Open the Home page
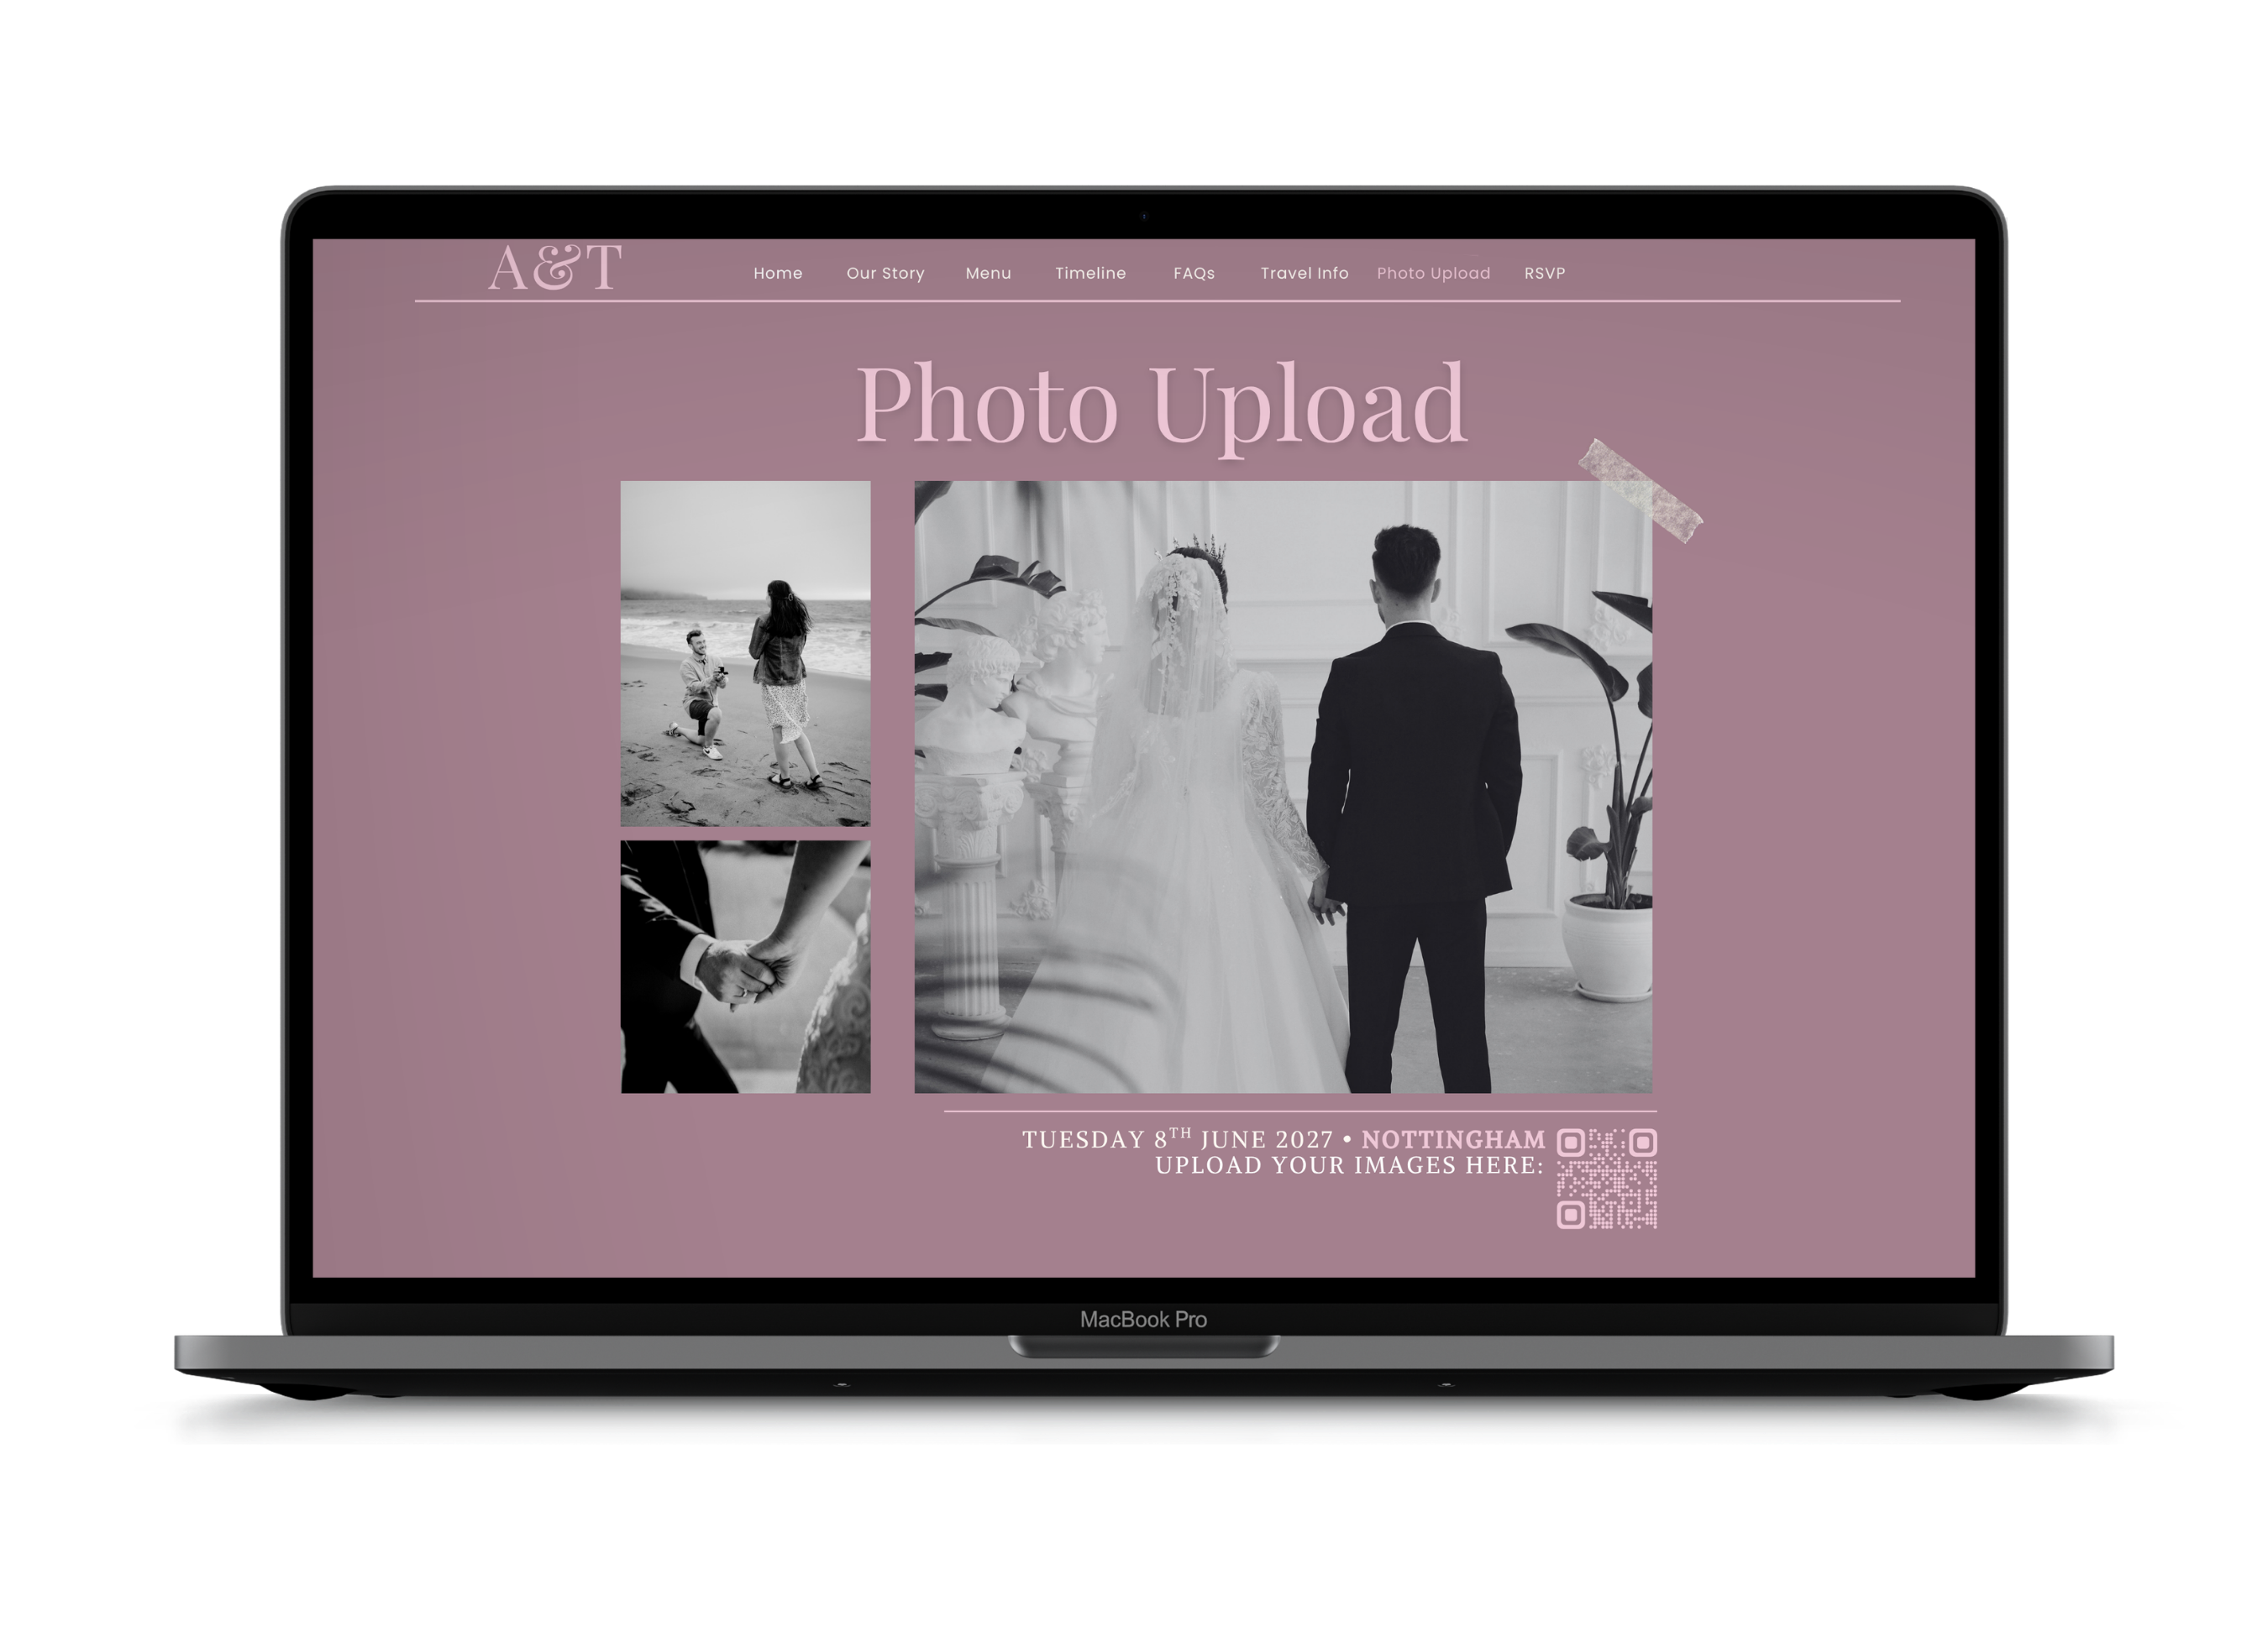Viewport: 2268px width, 1637px height. click(x=778, y=273)
